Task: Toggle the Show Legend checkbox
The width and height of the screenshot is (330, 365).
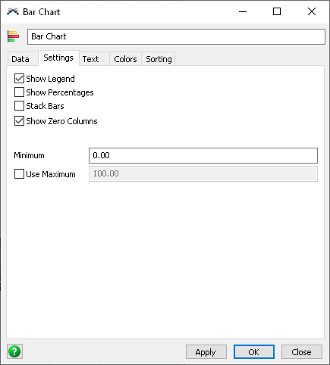Action: [19, 79]
